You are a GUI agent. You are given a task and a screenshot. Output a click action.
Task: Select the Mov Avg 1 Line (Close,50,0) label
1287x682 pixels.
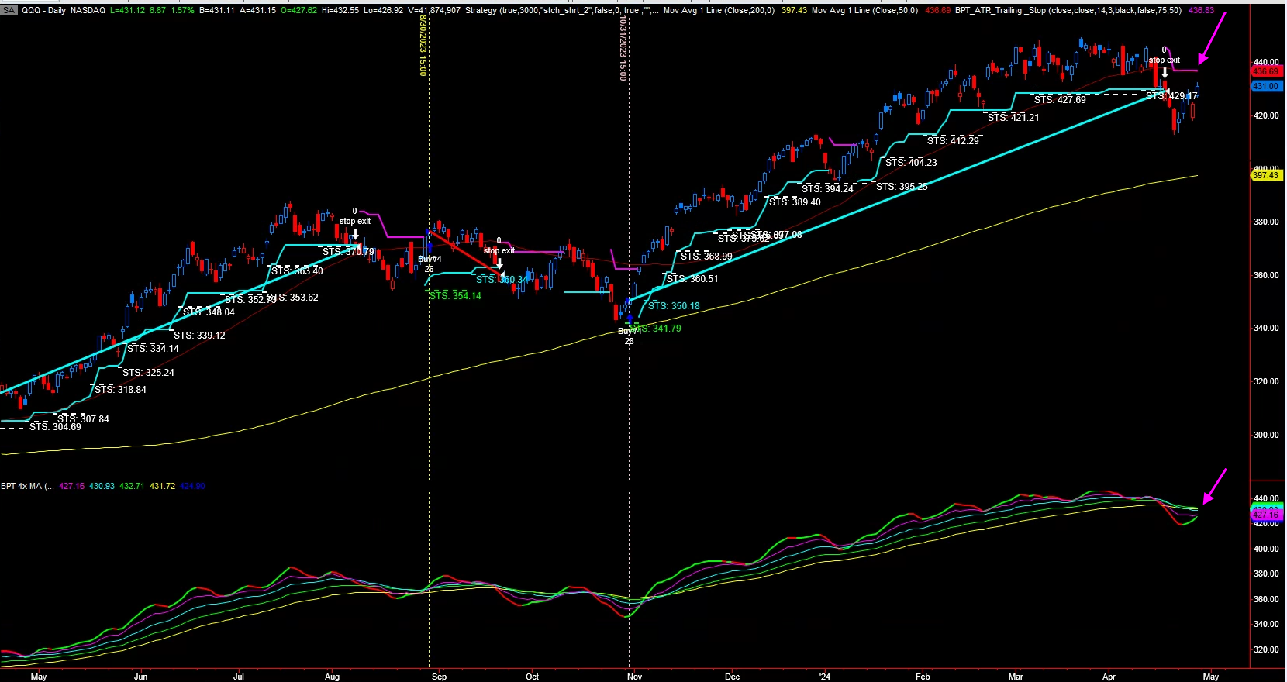(x=864, y=10)
